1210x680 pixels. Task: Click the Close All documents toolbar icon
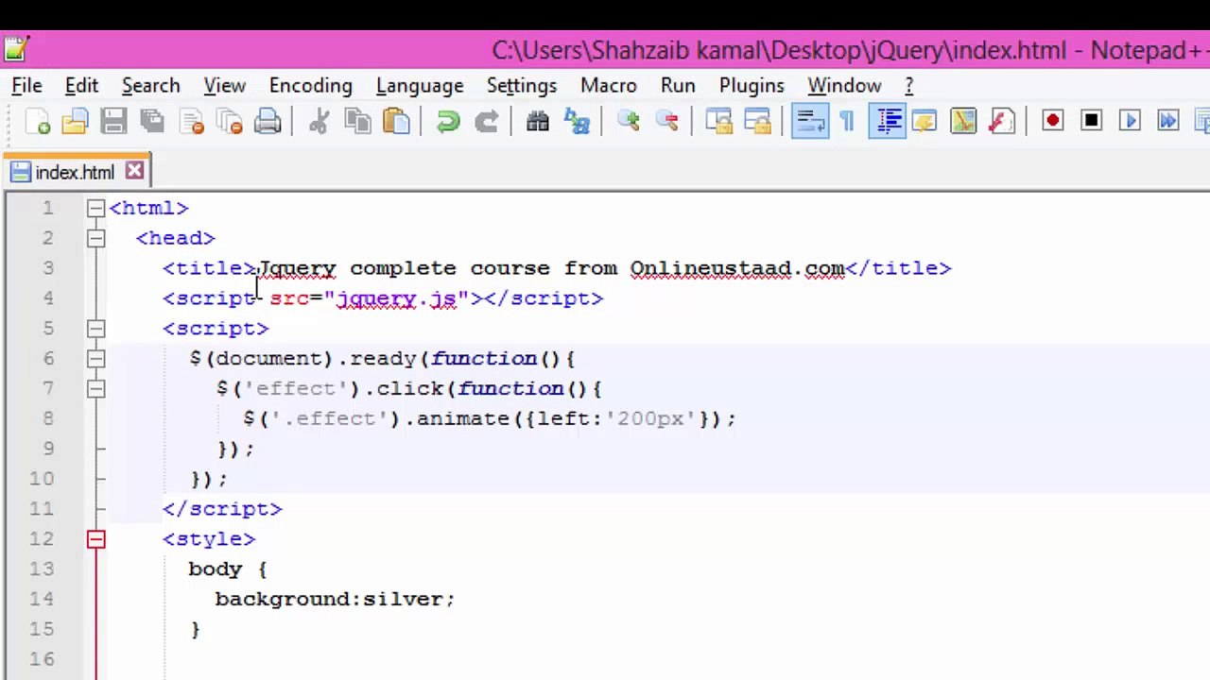coord(230,121)
